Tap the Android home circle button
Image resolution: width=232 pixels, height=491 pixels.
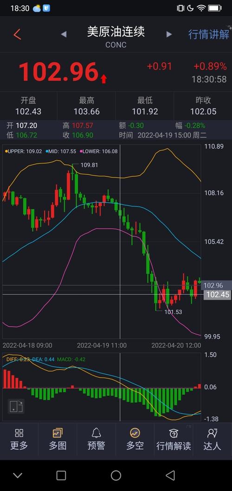[116, 475]
